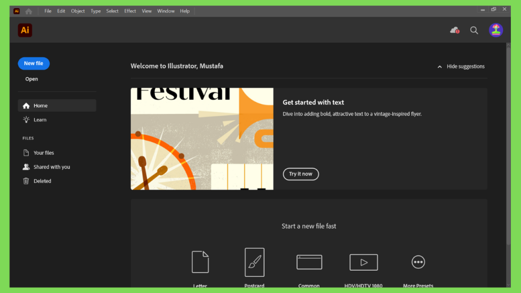Screen dimensions: 521x293
Task: Open the View menu
Action: click(x=147, y=11)
